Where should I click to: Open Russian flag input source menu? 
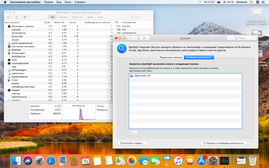tap(219, 2)
